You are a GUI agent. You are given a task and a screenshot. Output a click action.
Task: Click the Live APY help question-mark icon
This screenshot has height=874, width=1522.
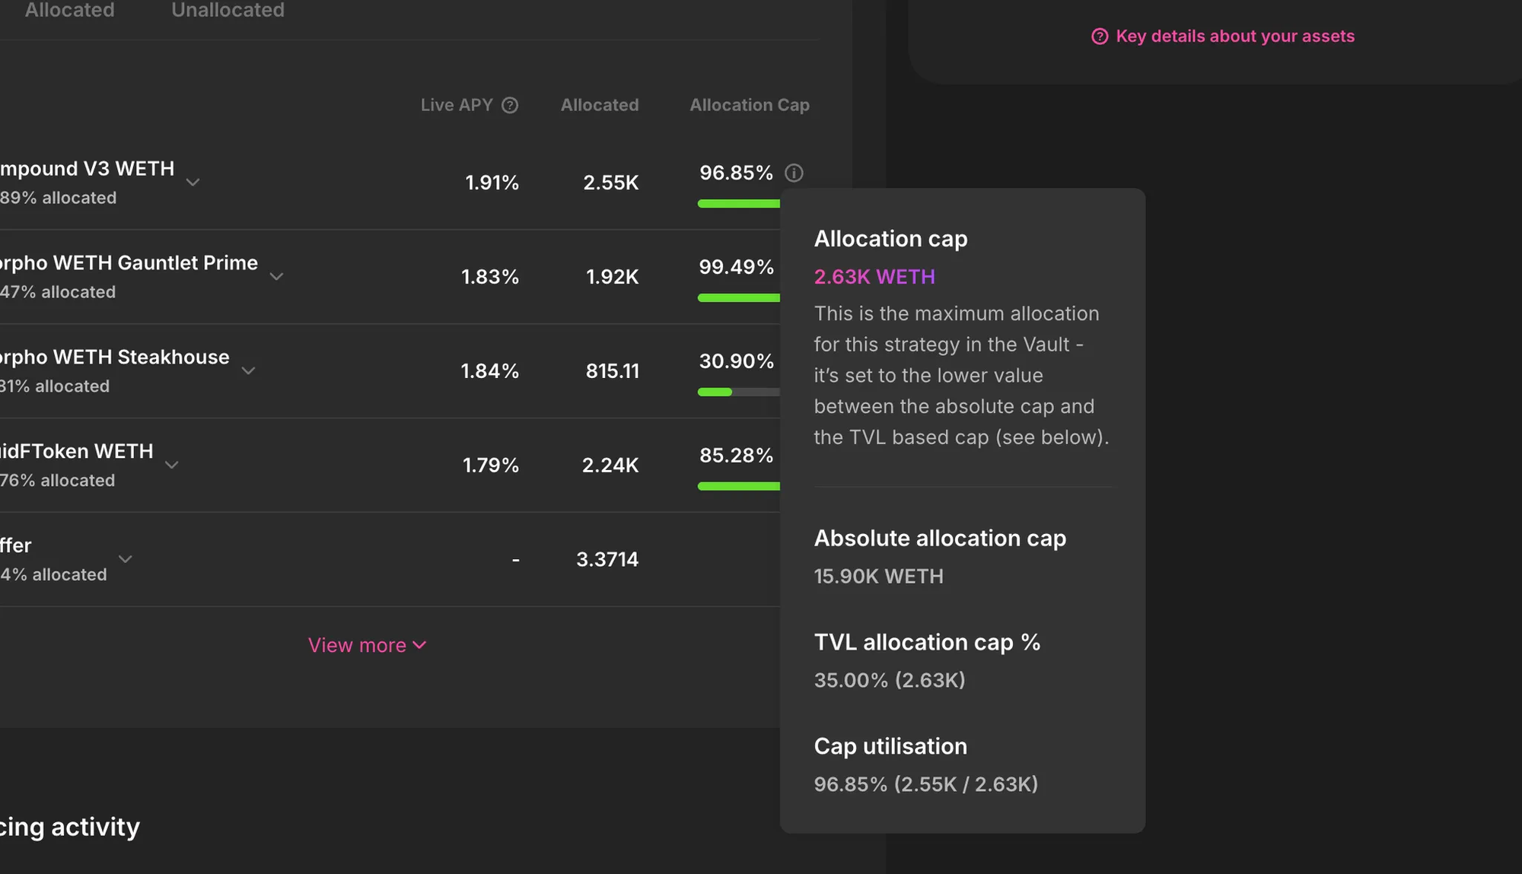(x=510, y=105)
